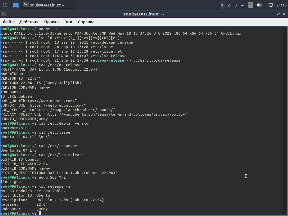The image size is (288, 216).
Task: Show desktop via blue panel icon
Action: pos(16,5)
